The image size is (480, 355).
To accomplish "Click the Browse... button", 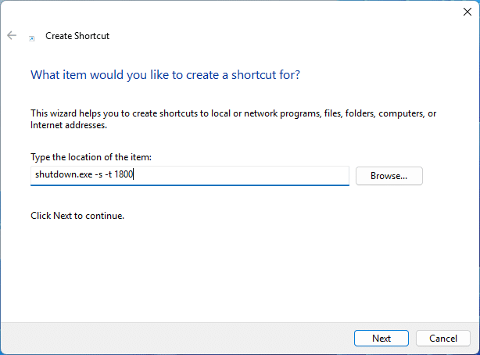I will click(389, 176).
